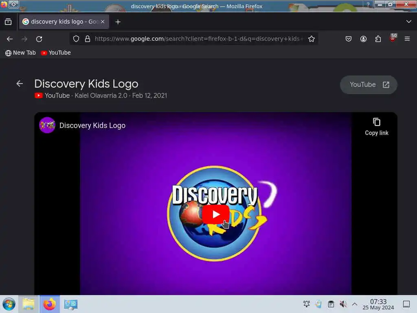Click 'Feb 12, 2021' date text
Viewport: 417px width, 313px height.
point(149,95)
